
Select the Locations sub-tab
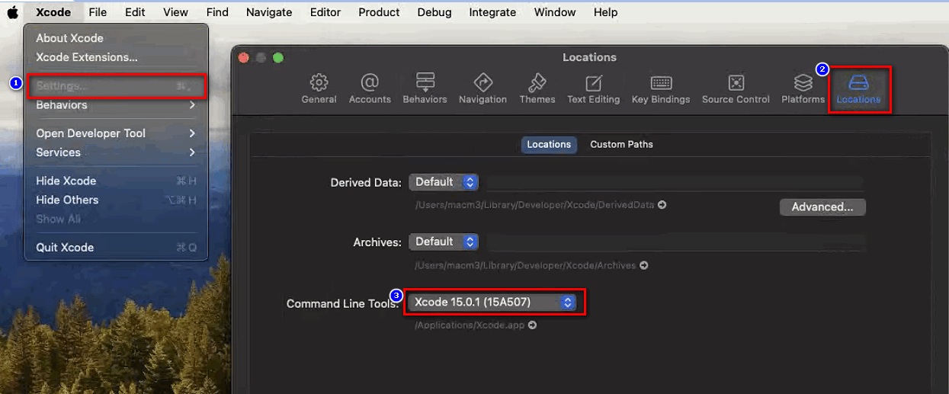549,144
